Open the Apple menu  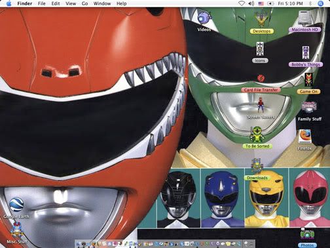pyautogui.click(x=9, y=3)
